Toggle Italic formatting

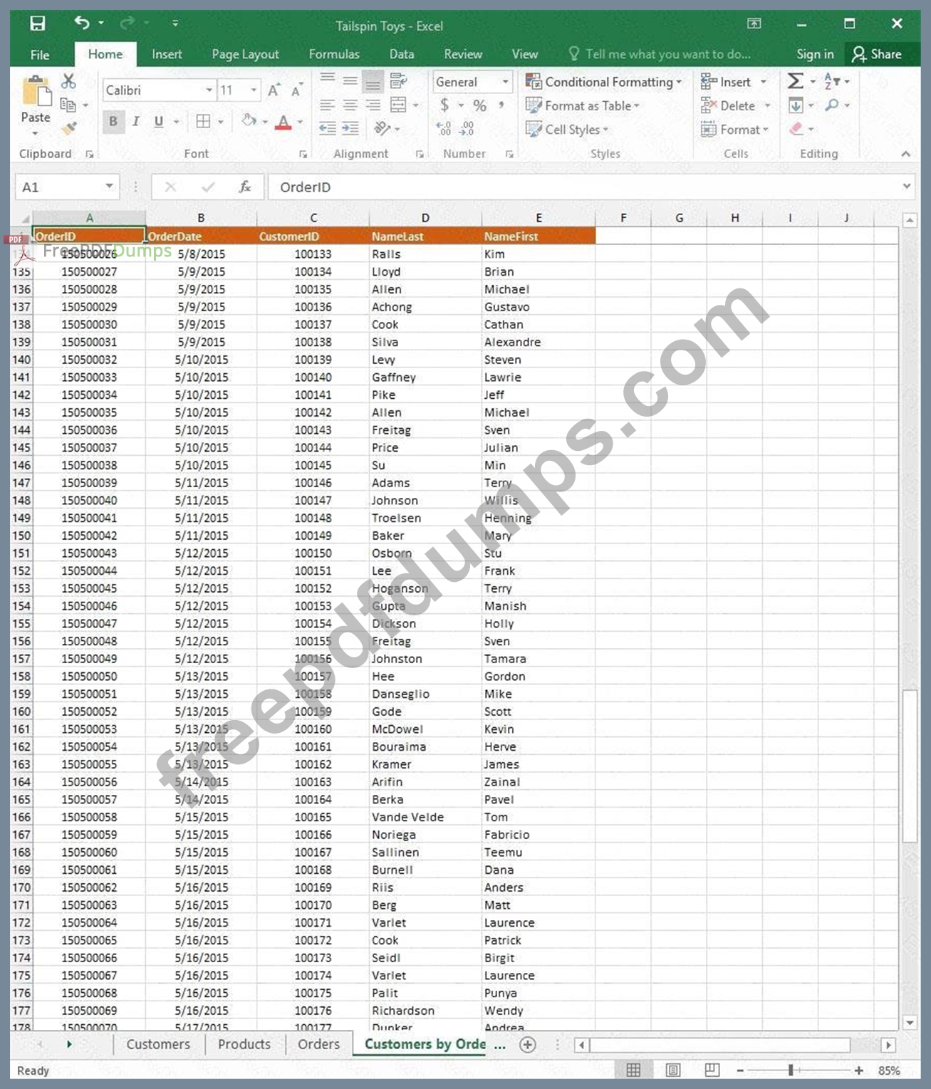135,122
